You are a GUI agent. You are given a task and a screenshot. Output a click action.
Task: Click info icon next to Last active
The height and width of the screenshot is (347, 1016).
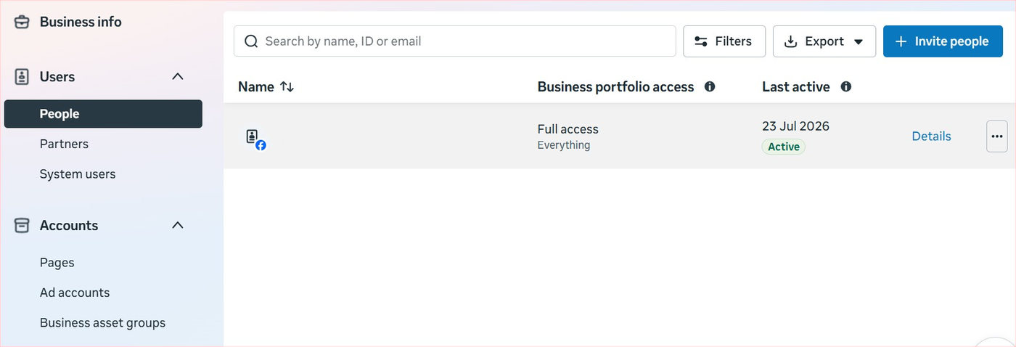click(x=845, y=87)
